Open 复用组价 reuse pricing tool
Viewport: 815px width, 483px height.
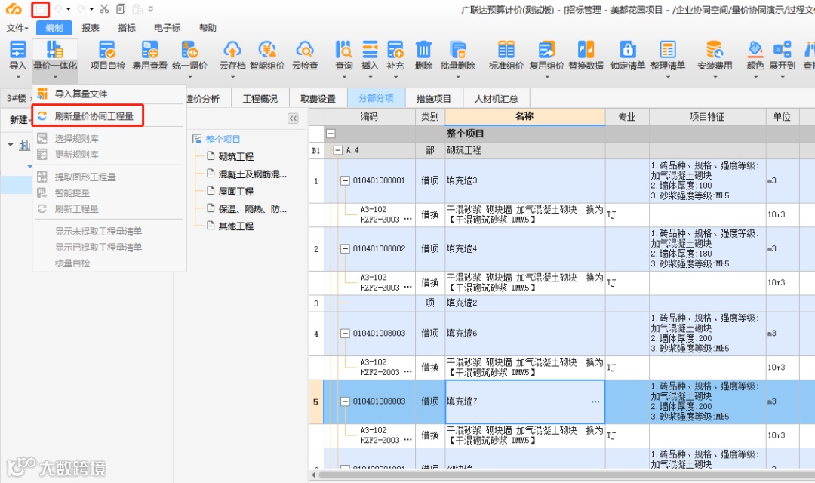pos(547,55)
